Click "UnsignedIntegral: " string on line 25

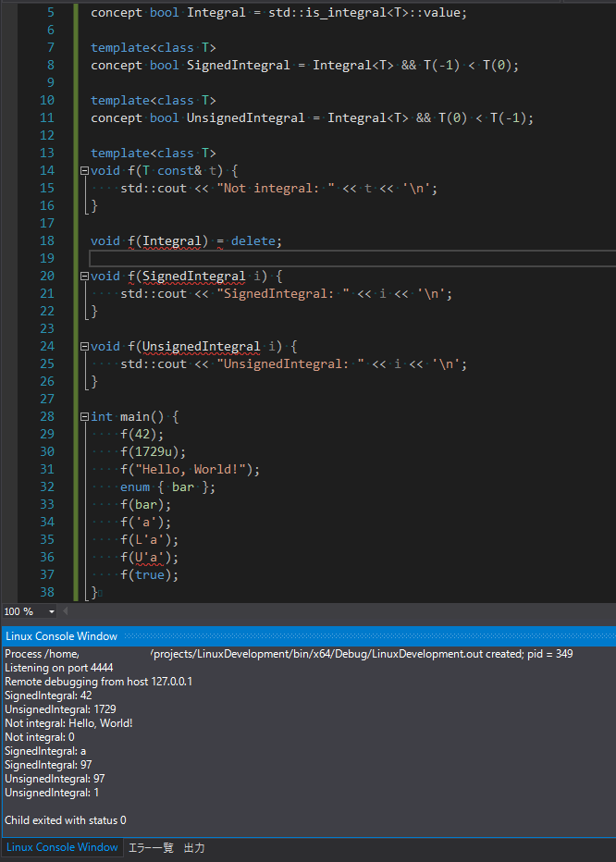click(290, 363)
